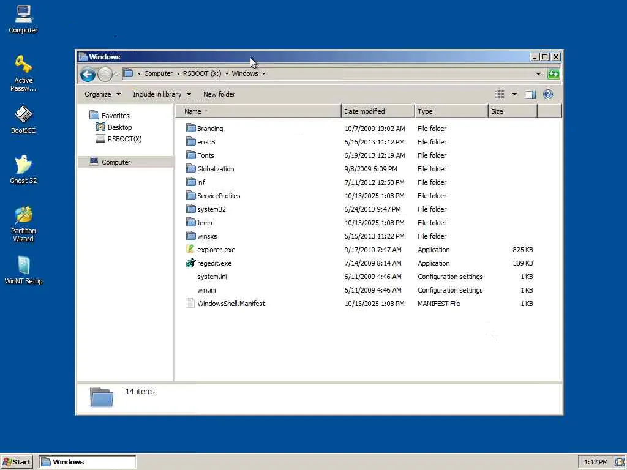Image resolution: width=627 pixels, height=470 pixels.
Task: Select the WindowsShell.Manifest file icon
Action: click(191, 304)
